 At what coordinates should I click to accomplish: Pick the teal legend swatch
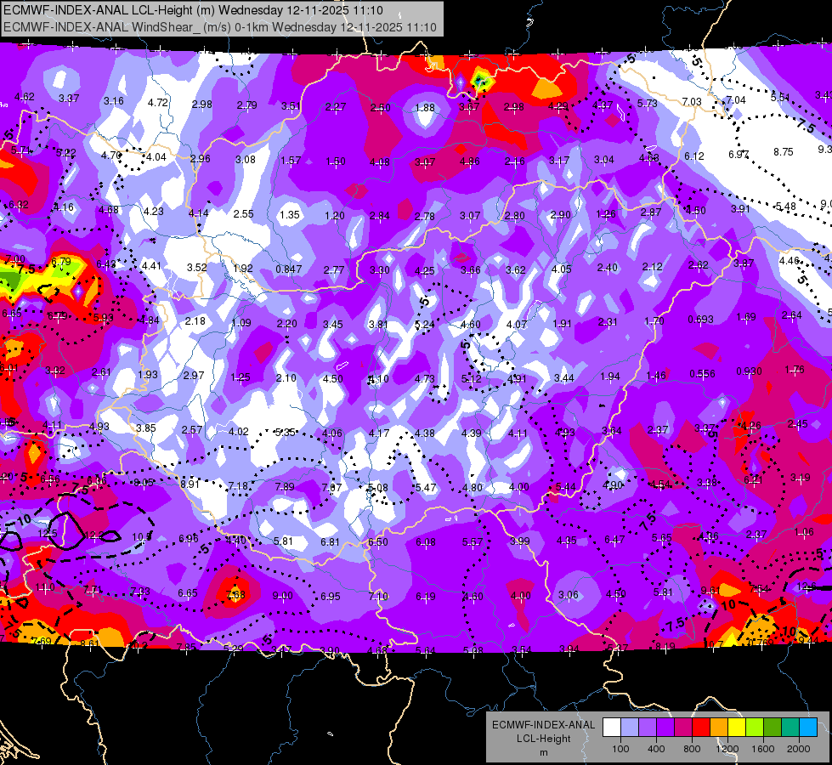click(790, 728)
